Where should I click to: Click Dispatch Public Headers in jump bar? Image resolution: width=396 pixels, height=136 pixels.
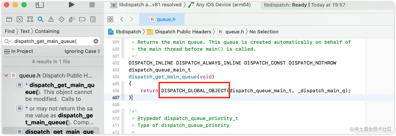(179, 32)
